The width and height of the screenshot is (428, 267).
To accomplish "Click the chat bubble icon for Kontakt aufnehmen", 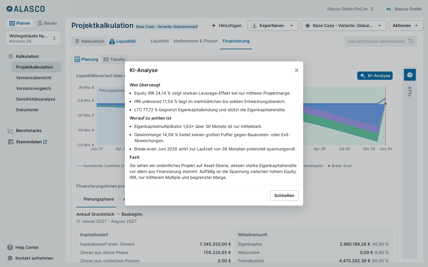I will (10, 258).
